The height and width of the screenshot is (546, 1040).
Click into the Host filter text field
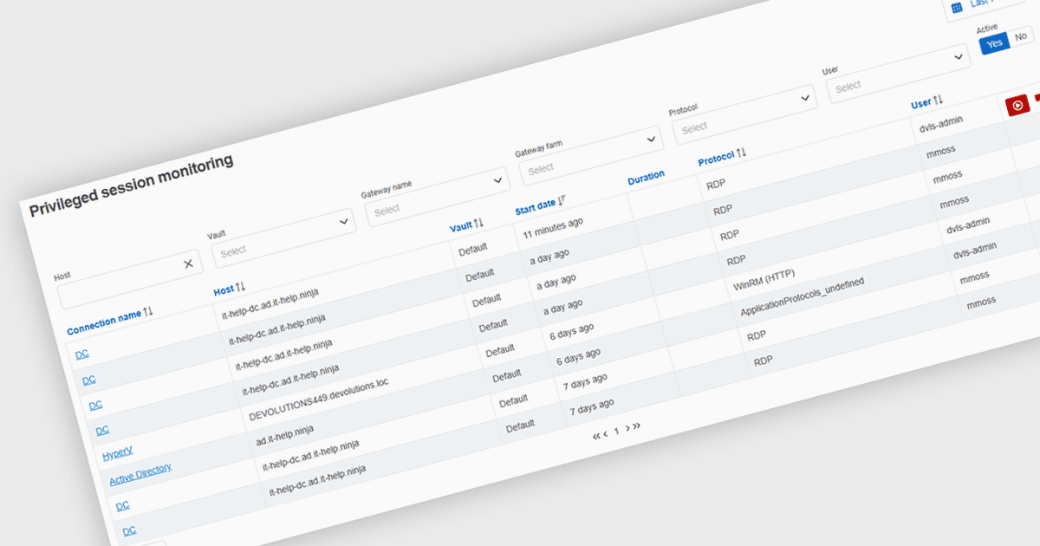click(129, 278)
